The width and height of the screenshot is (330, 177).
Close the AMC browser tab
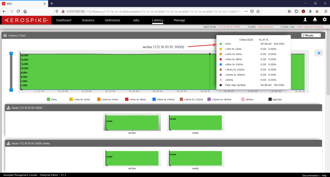[45, 4]
